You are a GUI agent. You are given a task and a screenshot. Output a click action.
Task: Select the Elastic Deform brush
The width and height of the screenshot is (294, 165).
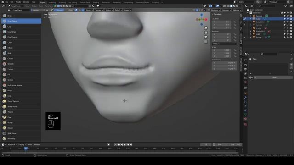[x=21, y=101]
